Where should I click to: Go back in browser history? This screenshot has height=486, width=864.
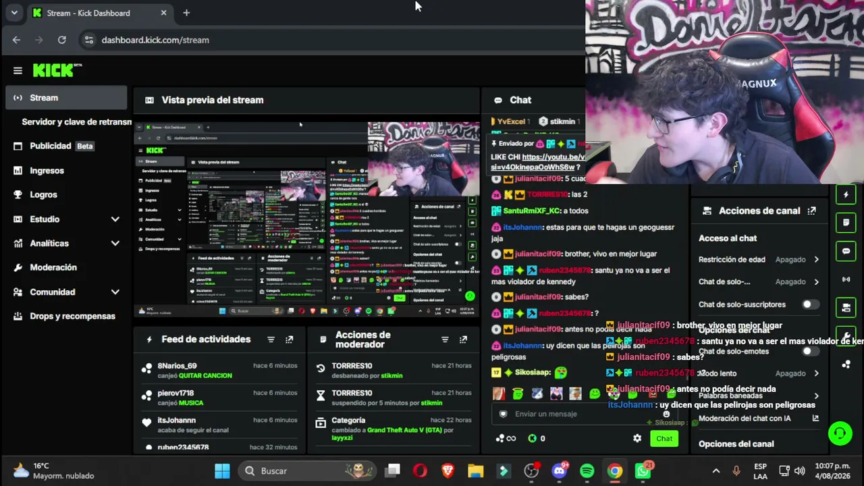click(16, 40)
